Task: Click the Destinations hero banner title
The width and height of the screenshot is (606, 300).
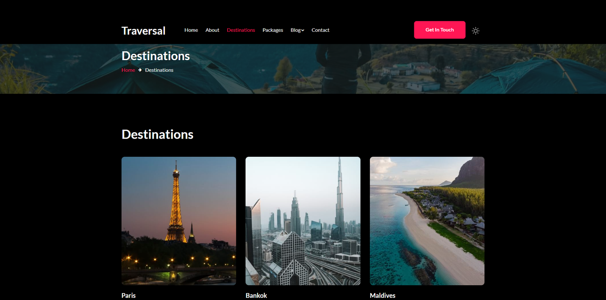Action: [x=156, y=56]
